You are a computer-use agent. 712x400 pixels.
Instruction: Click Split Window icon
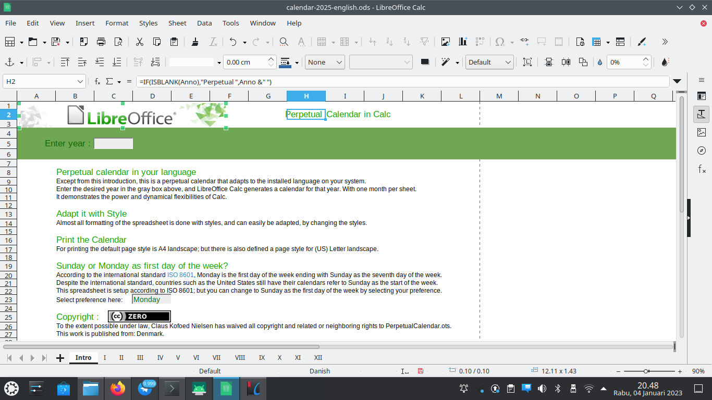(620, 42)
